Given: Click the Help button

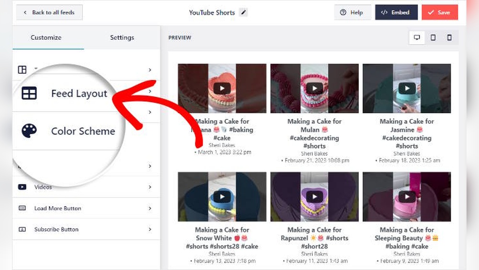Looking at the screenshot, I should pyautogui.click(x=352, y=12).
